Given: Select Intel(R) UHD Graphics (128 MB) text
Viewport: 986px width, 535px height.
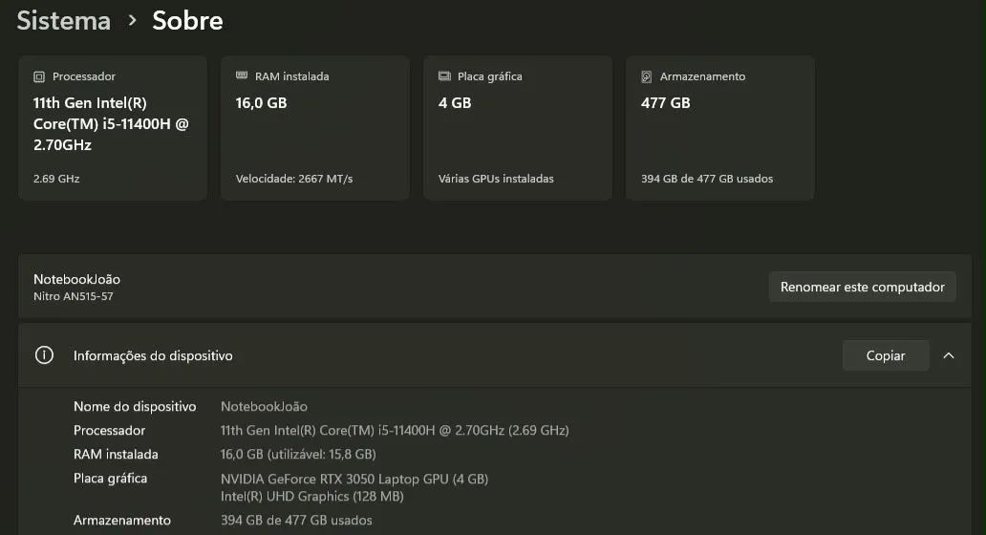Looking at the screenshot, I should (311, 497).
